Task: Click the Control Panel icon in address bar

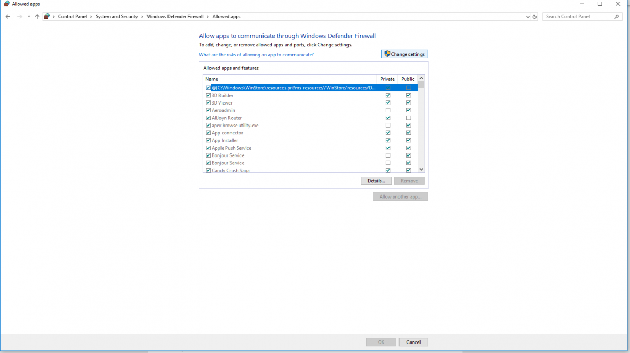Action: click(x=47, y=17)
